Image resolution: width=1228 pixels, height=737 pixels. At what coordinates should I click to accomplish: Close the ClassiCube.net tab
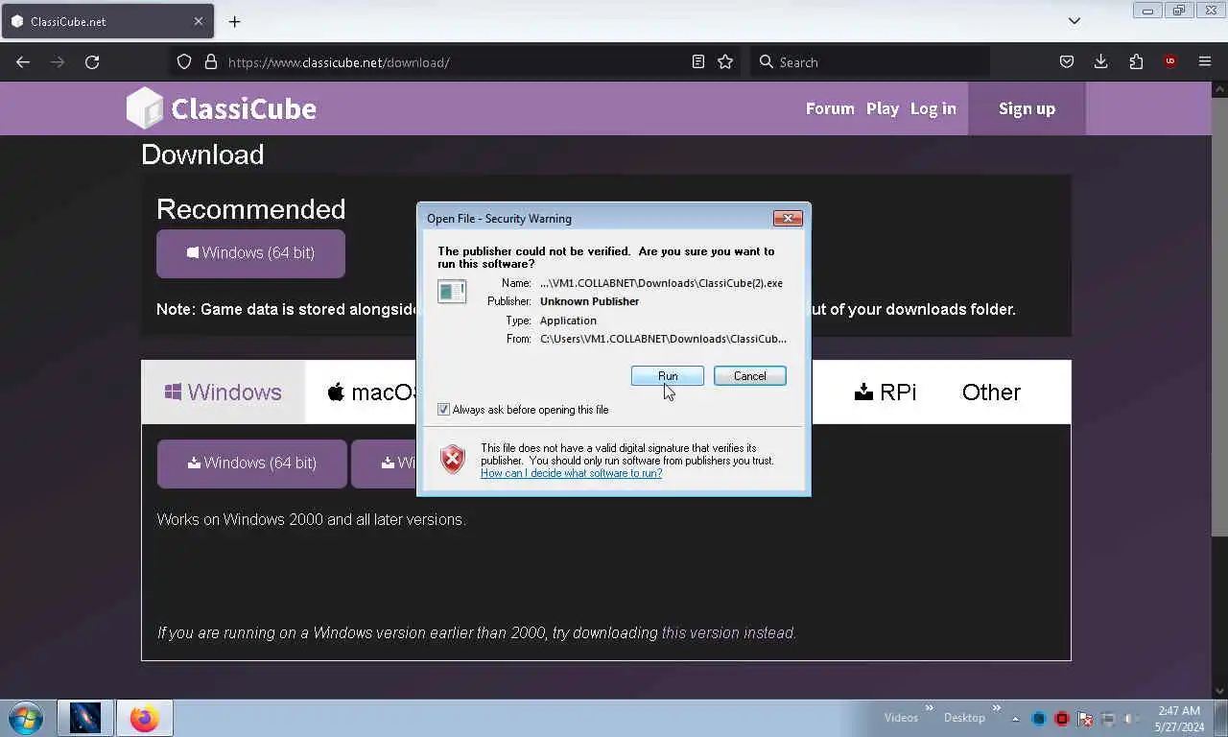point(199,21)
